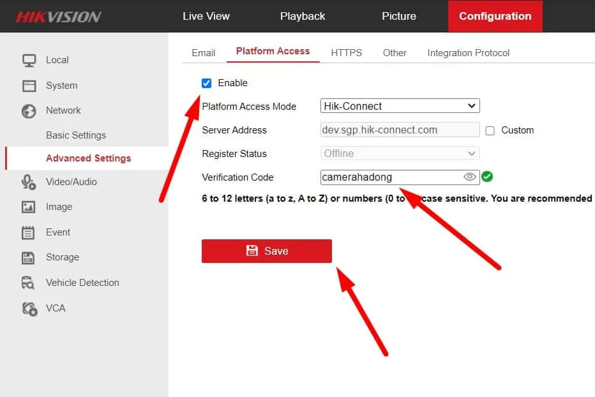Image resolution: width=595 pixels, height=397 pixels.
Task: Open the Local settings label
Action: click(57, 60)
